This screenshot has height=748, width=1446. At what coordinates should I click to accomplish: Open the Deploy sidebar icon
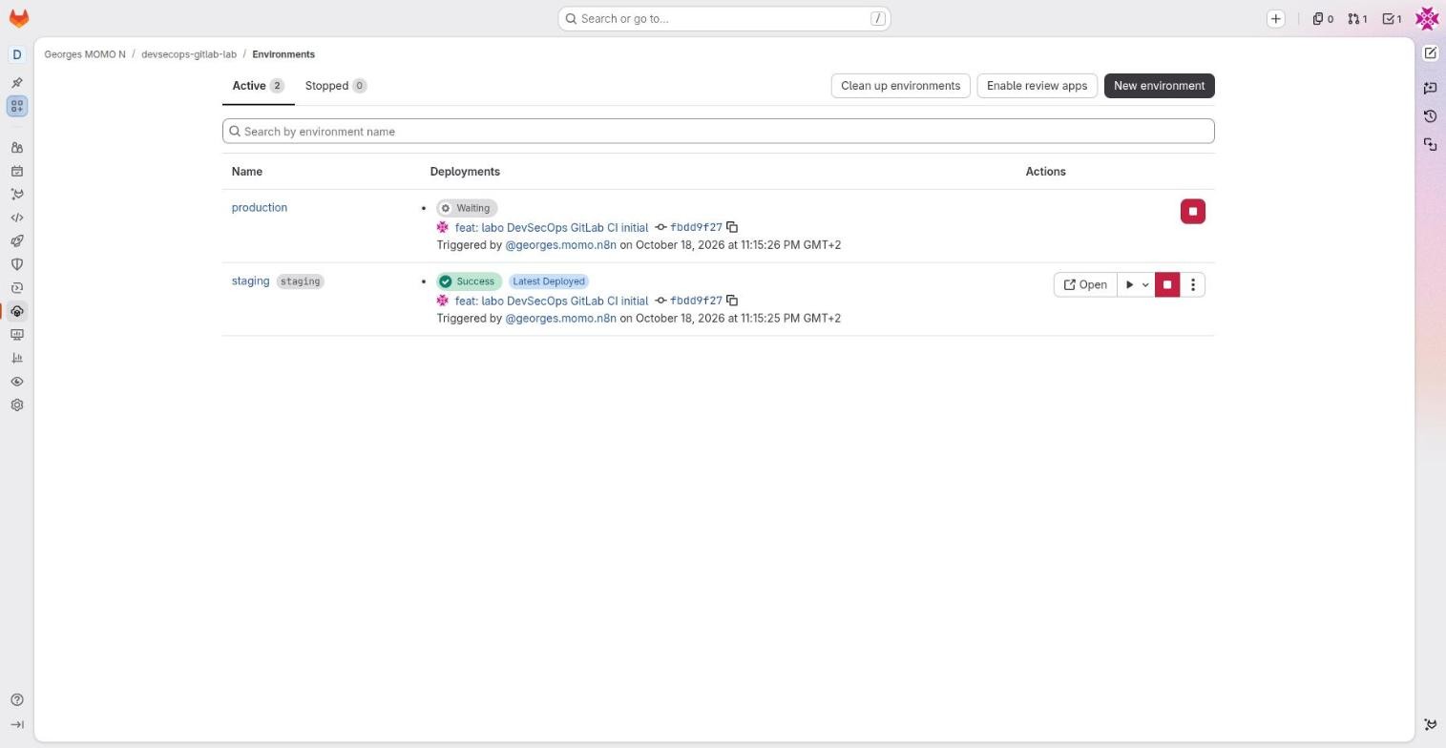pos(17,288)
